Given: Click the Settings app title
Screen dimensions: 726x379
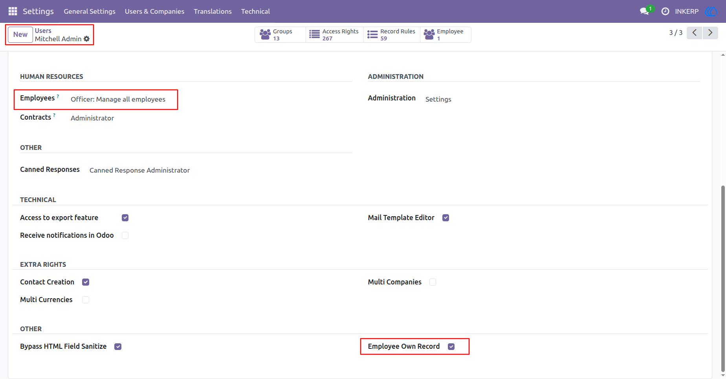Looking at the screenshot, I should (38, 11).
